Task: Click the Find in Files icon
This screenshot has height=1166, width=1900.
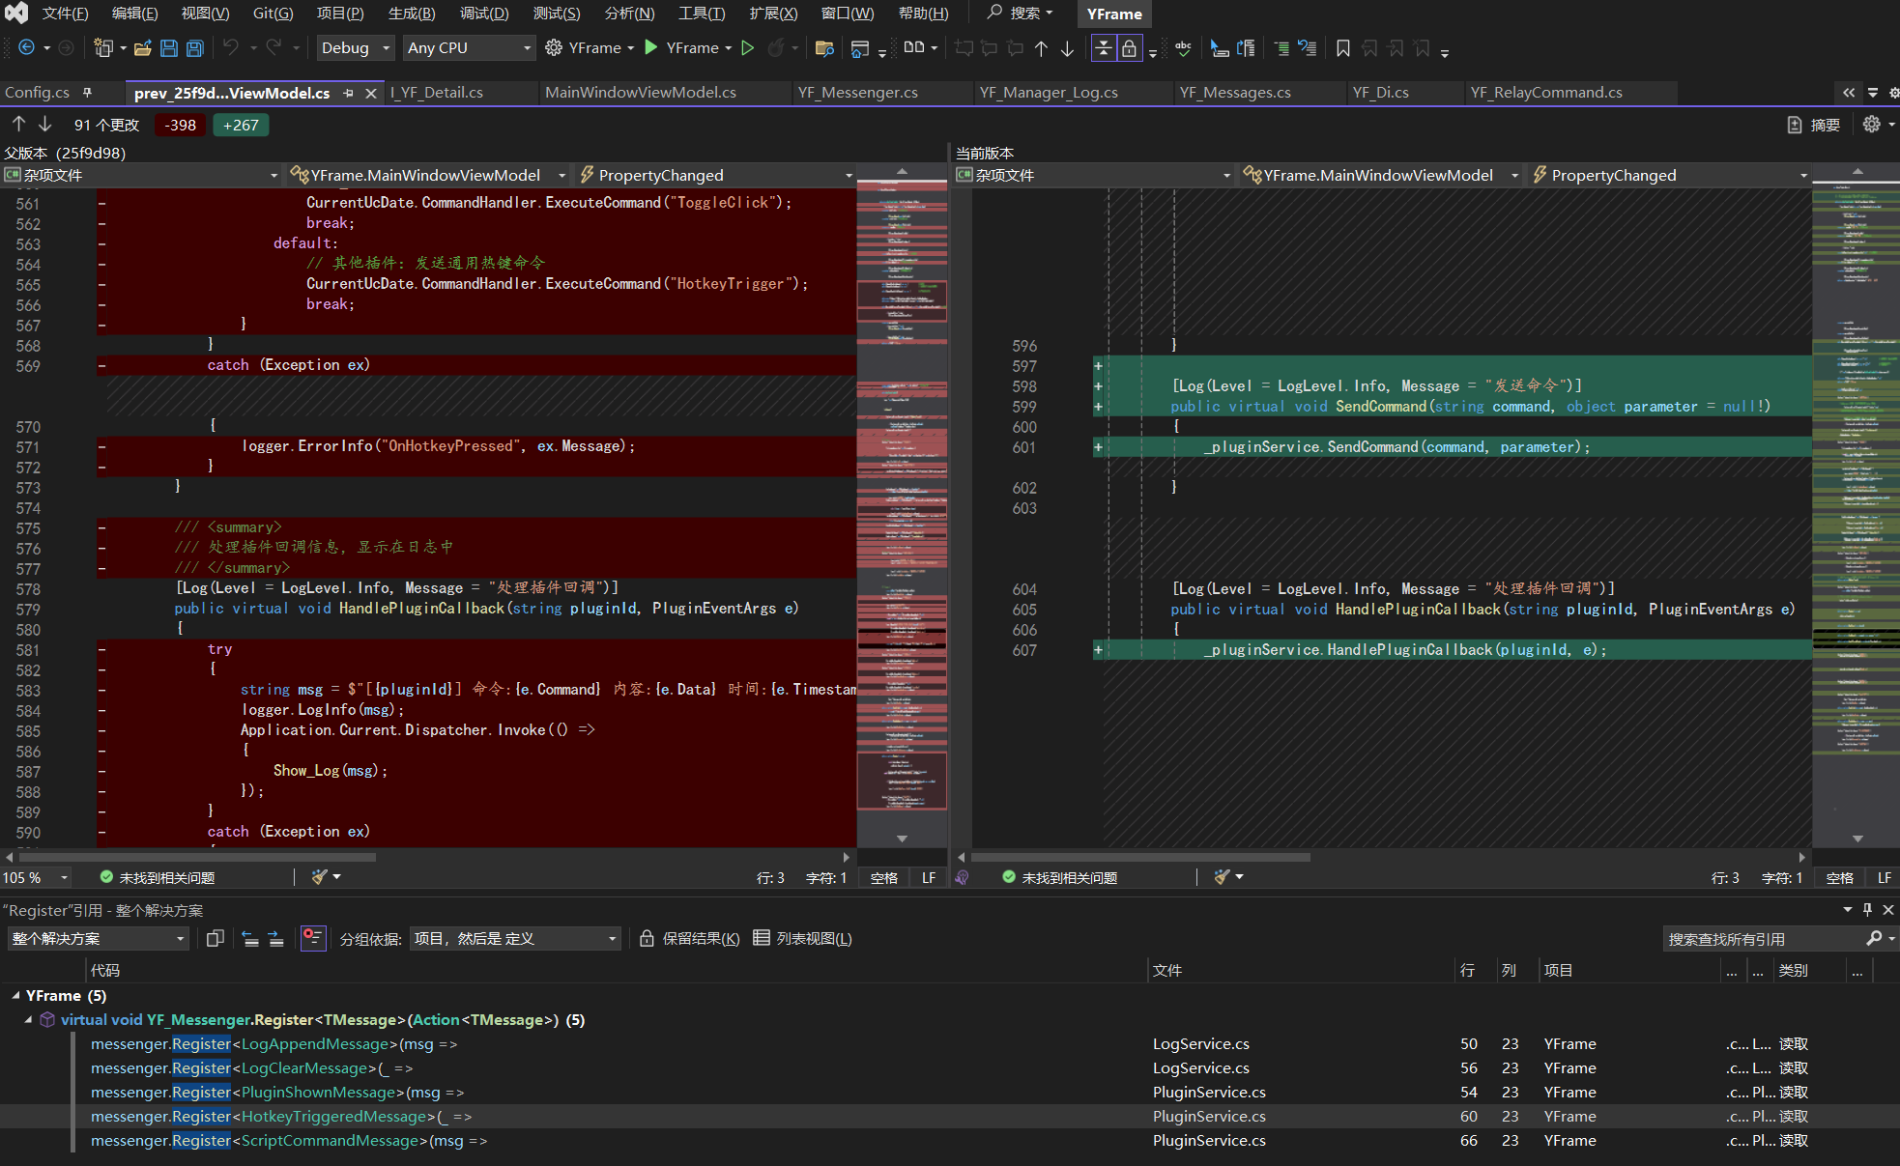Action: tap(824, 48)
